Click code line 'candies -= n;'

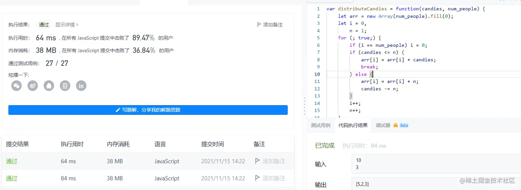[380, 89]
